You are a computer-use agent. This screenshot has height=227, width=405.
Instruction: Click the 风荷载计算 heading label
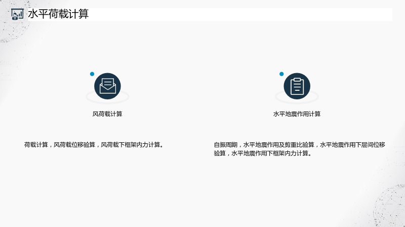[x=107, y=114]
